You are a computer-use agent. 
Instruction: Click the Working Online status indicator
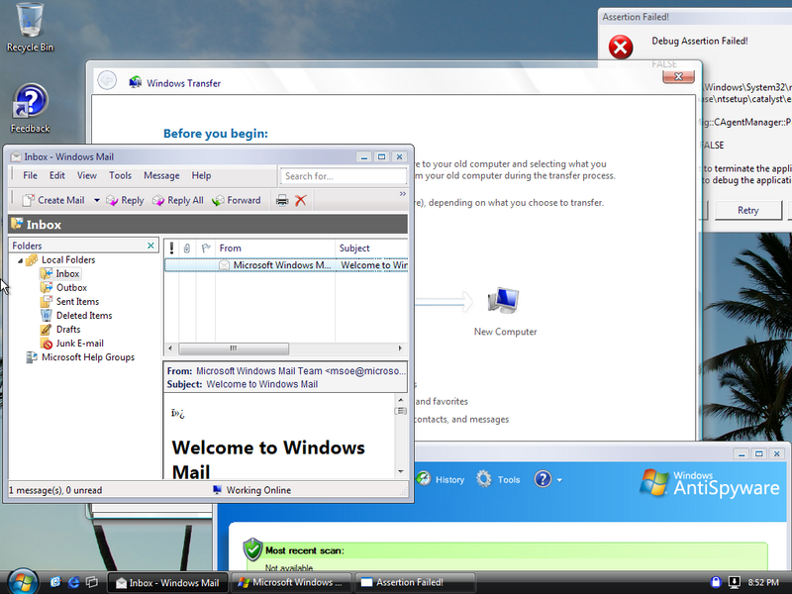251,490
